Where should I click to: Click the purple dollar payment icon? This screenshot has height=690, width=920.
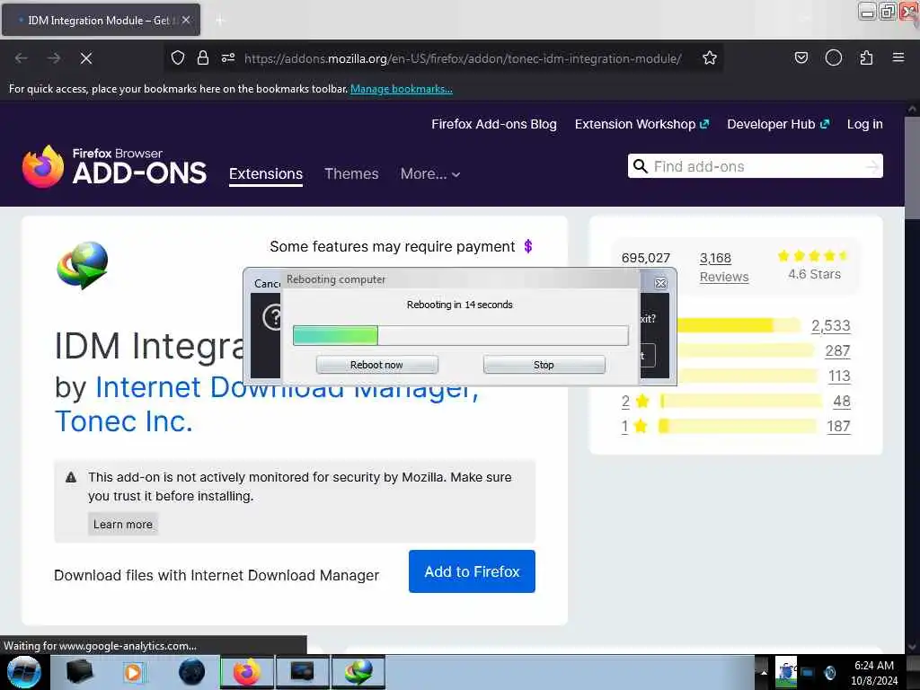[528, 246]
